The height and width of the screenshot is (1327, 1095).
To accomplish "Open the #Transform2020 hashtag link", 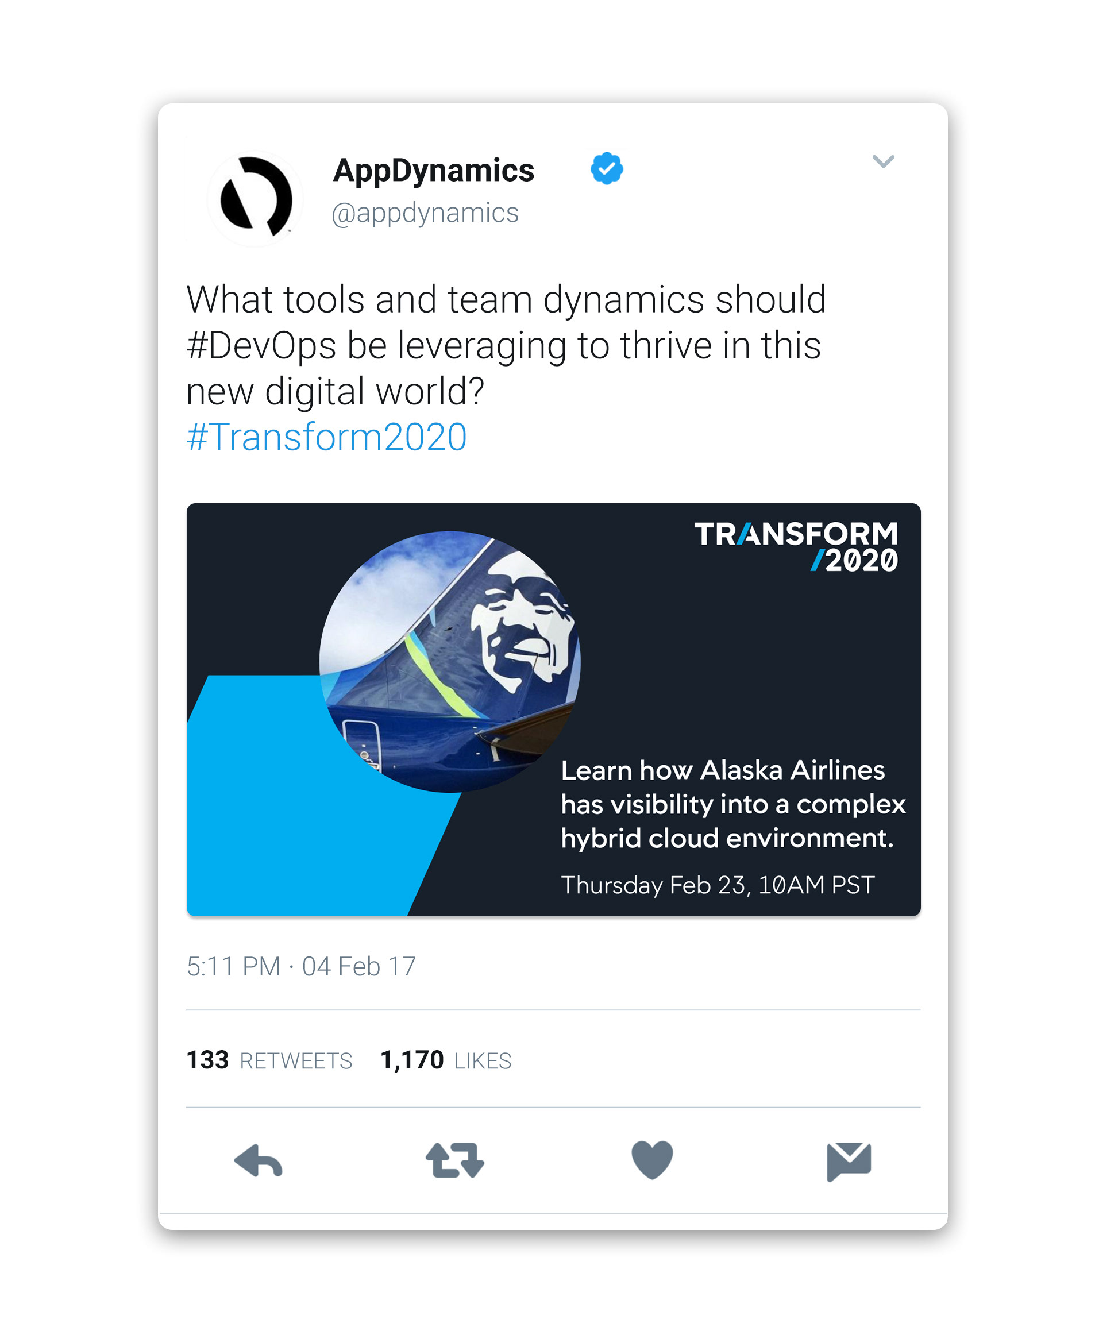I will pos(327,437).
